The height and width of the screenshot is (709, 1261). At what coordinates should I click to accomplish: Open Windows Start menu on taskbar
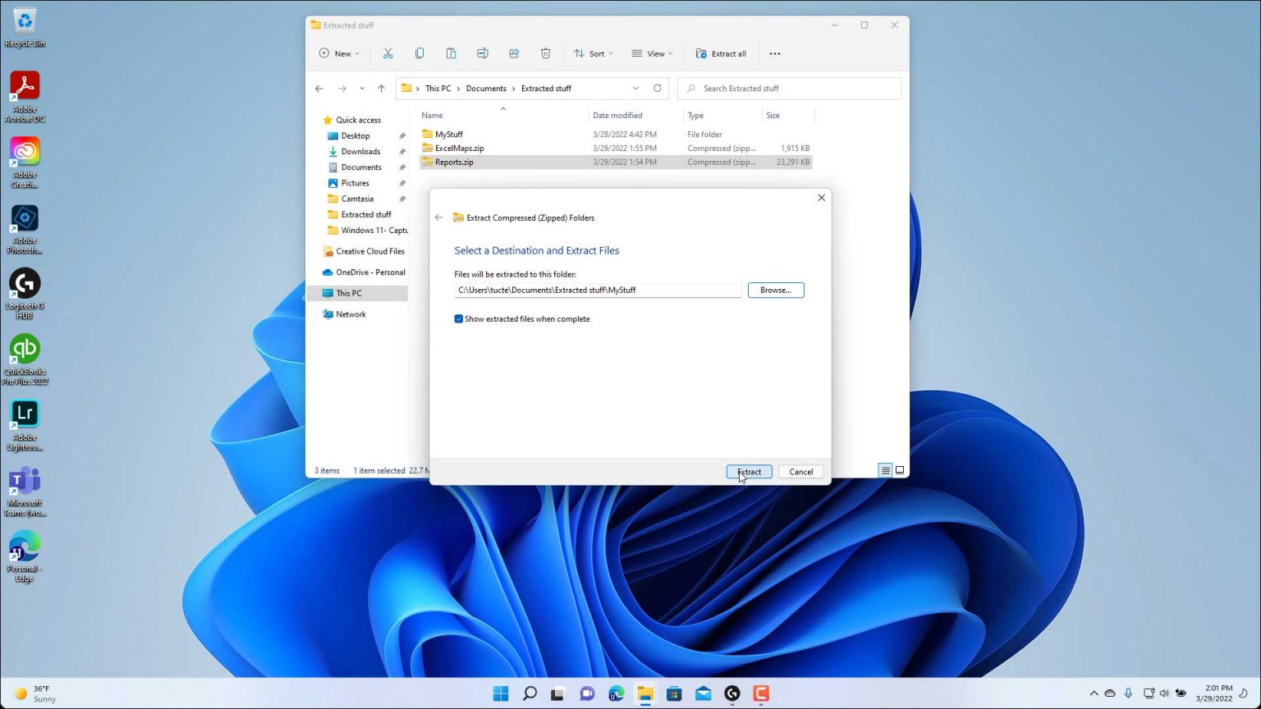[501, 693]
